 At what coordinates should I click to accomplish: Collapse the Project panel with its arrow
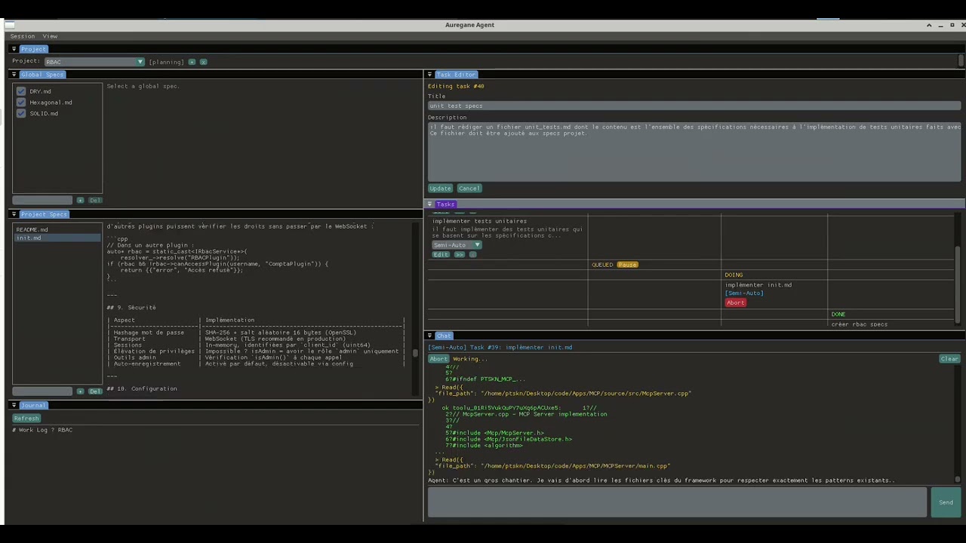[x=14, y=49]
